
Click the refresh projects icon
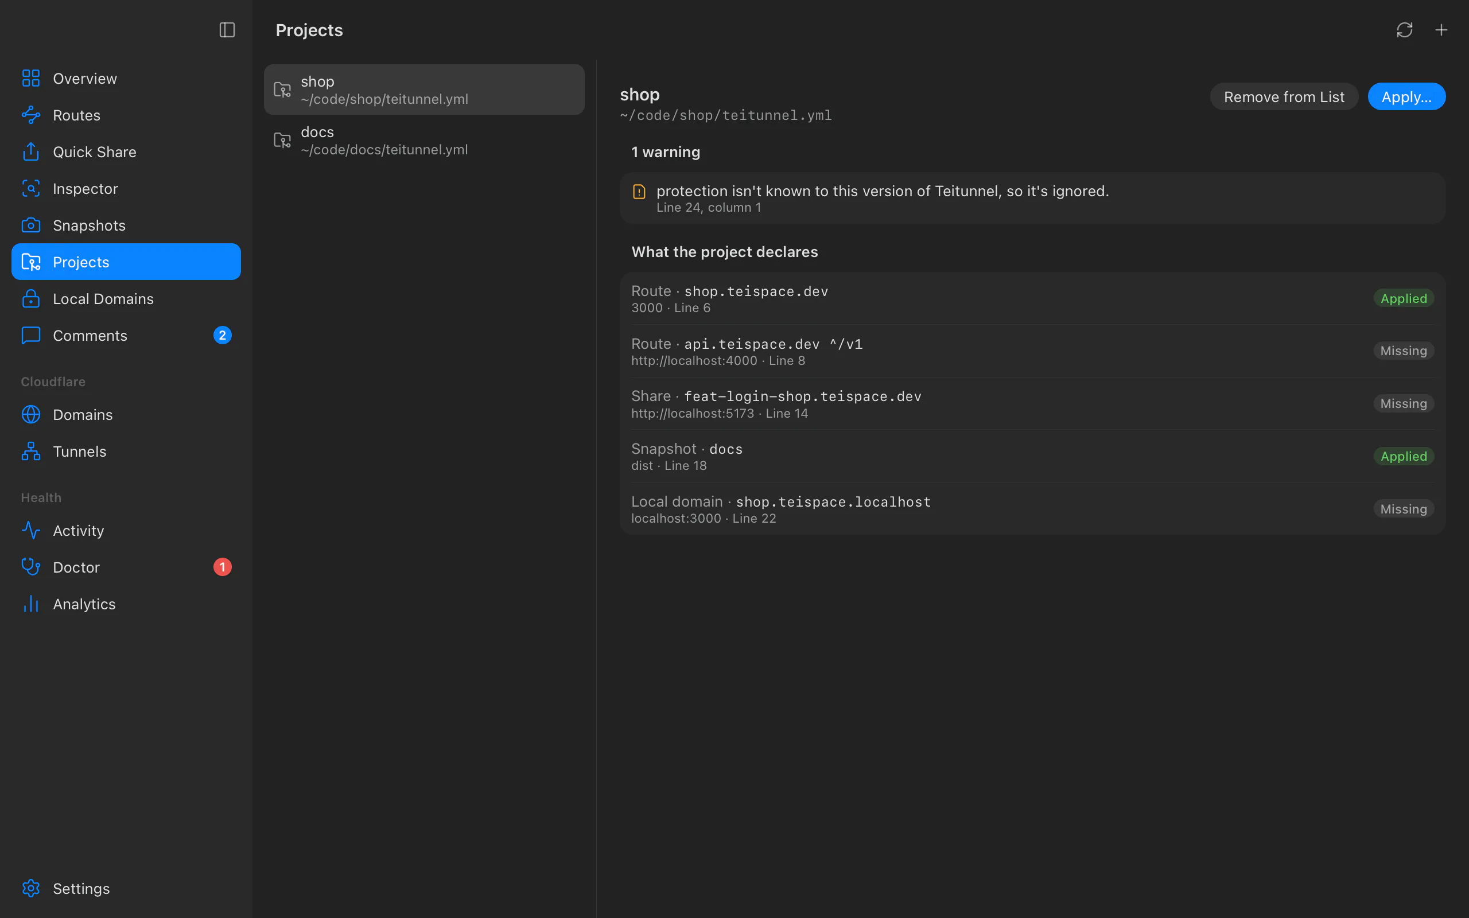click(x=1404, y=30)
